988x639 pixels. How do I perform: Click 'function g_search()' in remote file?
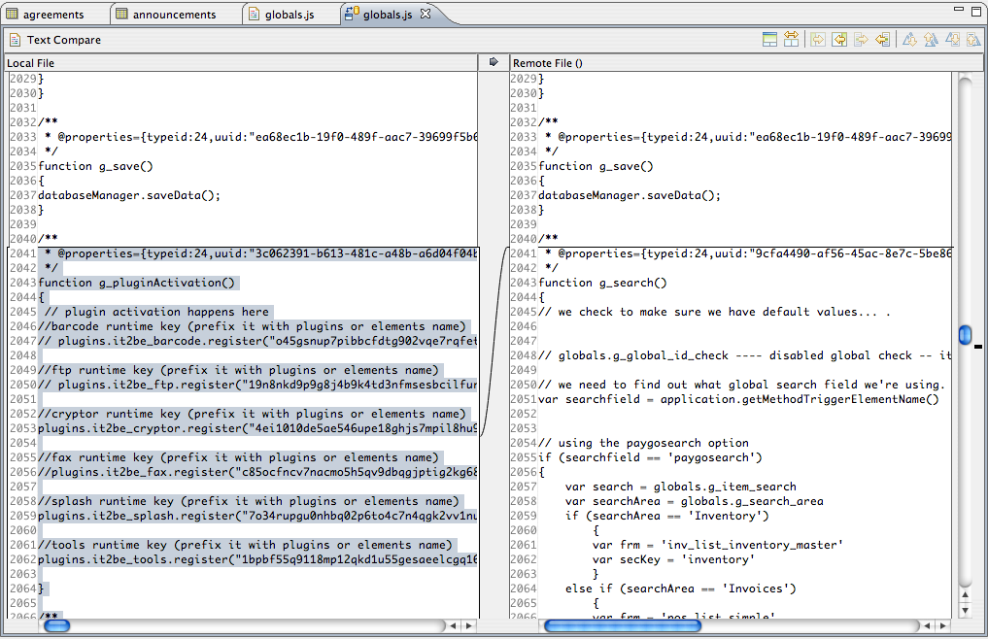[x=602, y=283]
